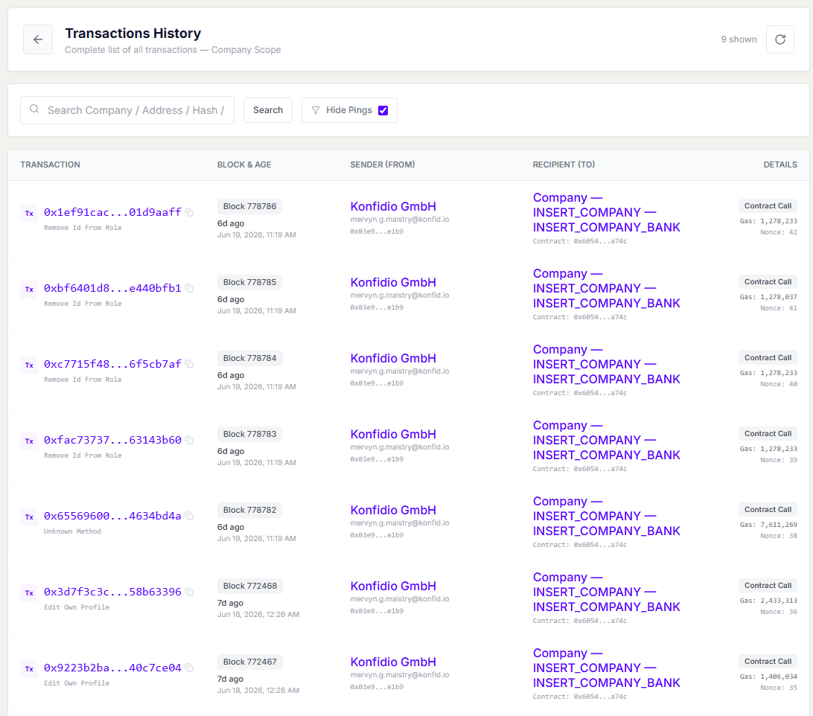
Task: Click Tx badge for 0xc7715f48...6f5cb7af
Action: coord(29,365)
